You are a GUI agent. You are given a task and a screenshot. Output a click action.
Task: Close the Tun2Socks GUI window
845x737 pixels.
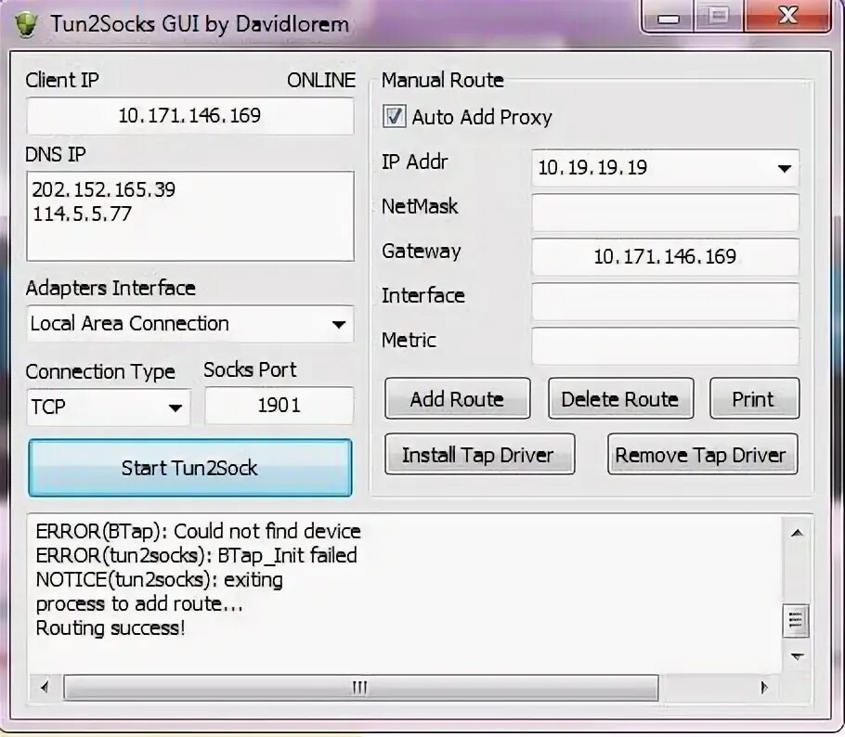[787, 16]
